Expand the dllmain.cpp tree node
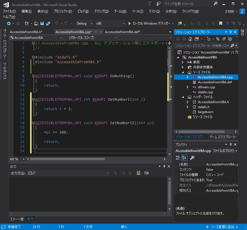247x230 pixels. tap(188, 87)
